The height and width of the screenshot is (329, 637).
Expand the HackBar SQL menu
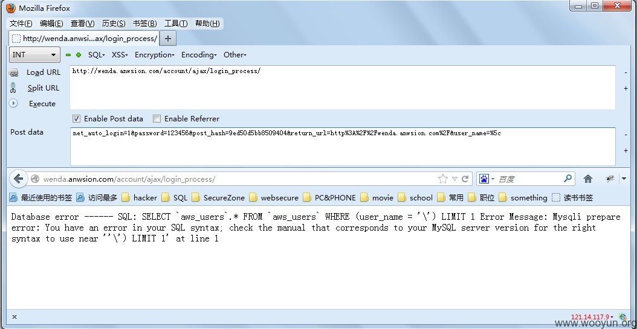coord(97,55)
